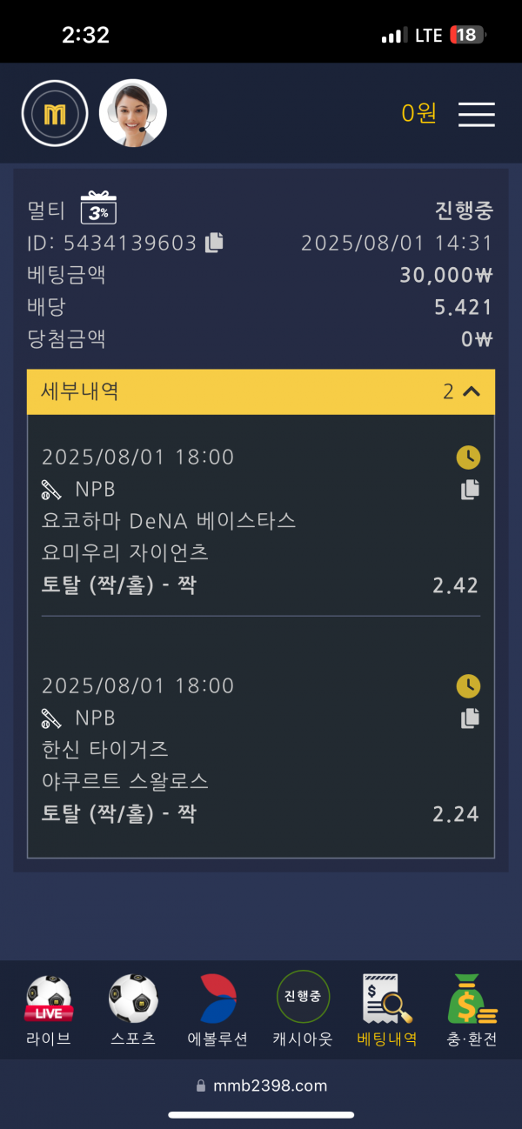The height and width of the screenshot is (1129, 522).
Task: Tap the Yokohama DeNA 베이스타스 team name
Action: (169, 521)
